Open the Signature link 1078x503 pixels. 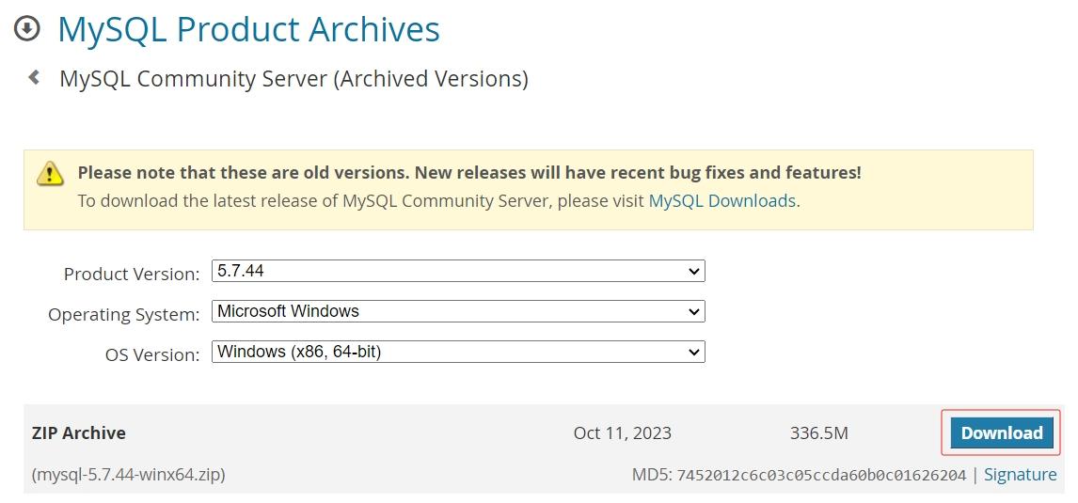pyautogui.click(x=1020, y=475)
